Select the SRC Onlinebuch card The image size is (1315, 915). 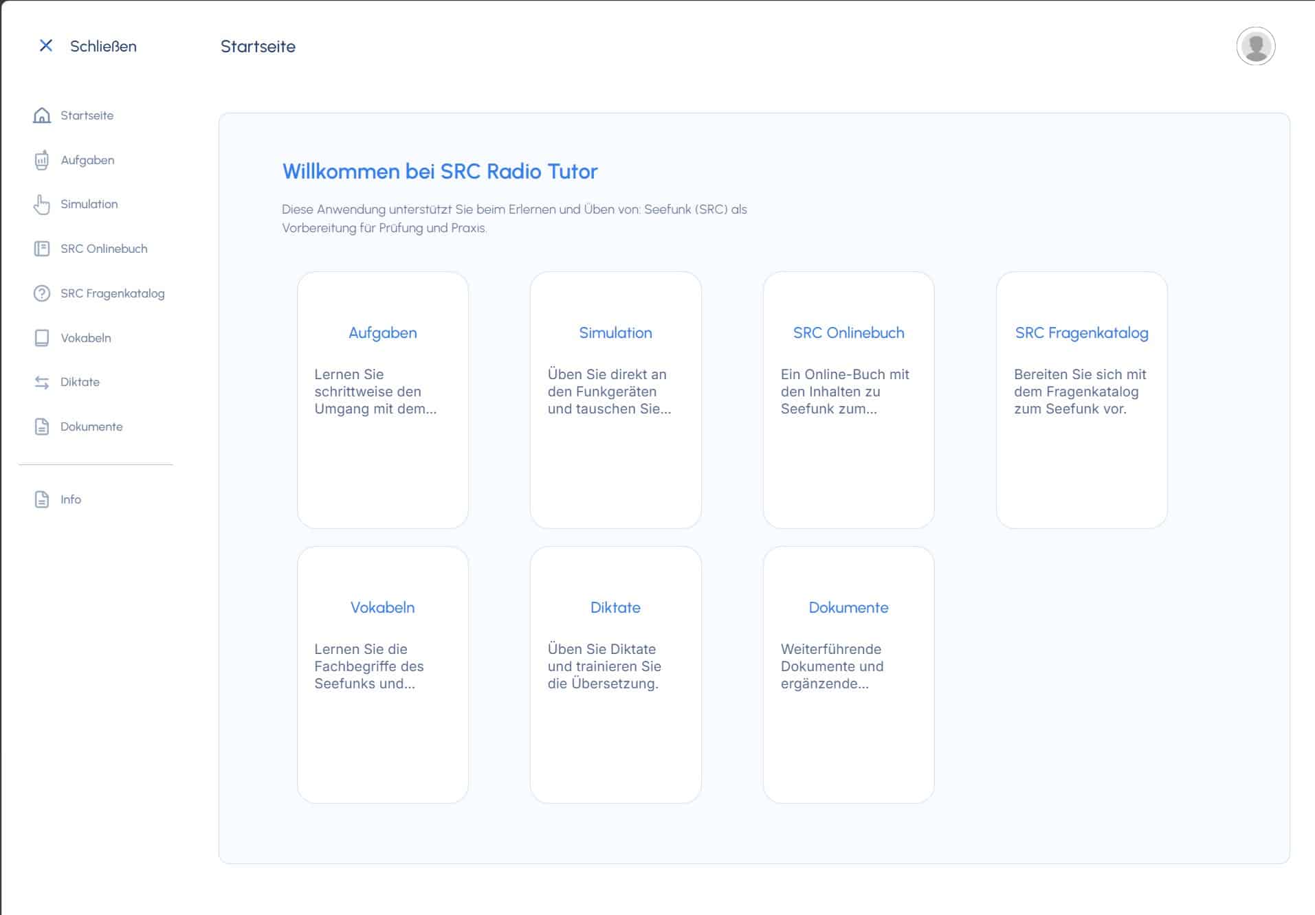[x=848, y=399]
